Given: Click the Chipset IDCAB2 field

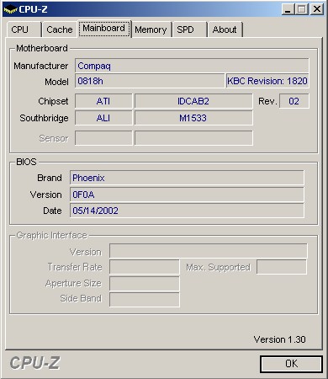Looking at the screenshot, I should [x=193, y=101].
